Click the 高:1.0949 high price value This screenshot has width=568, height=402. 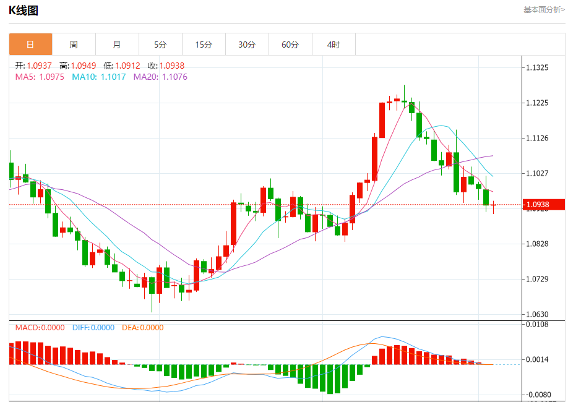(78, 66)
